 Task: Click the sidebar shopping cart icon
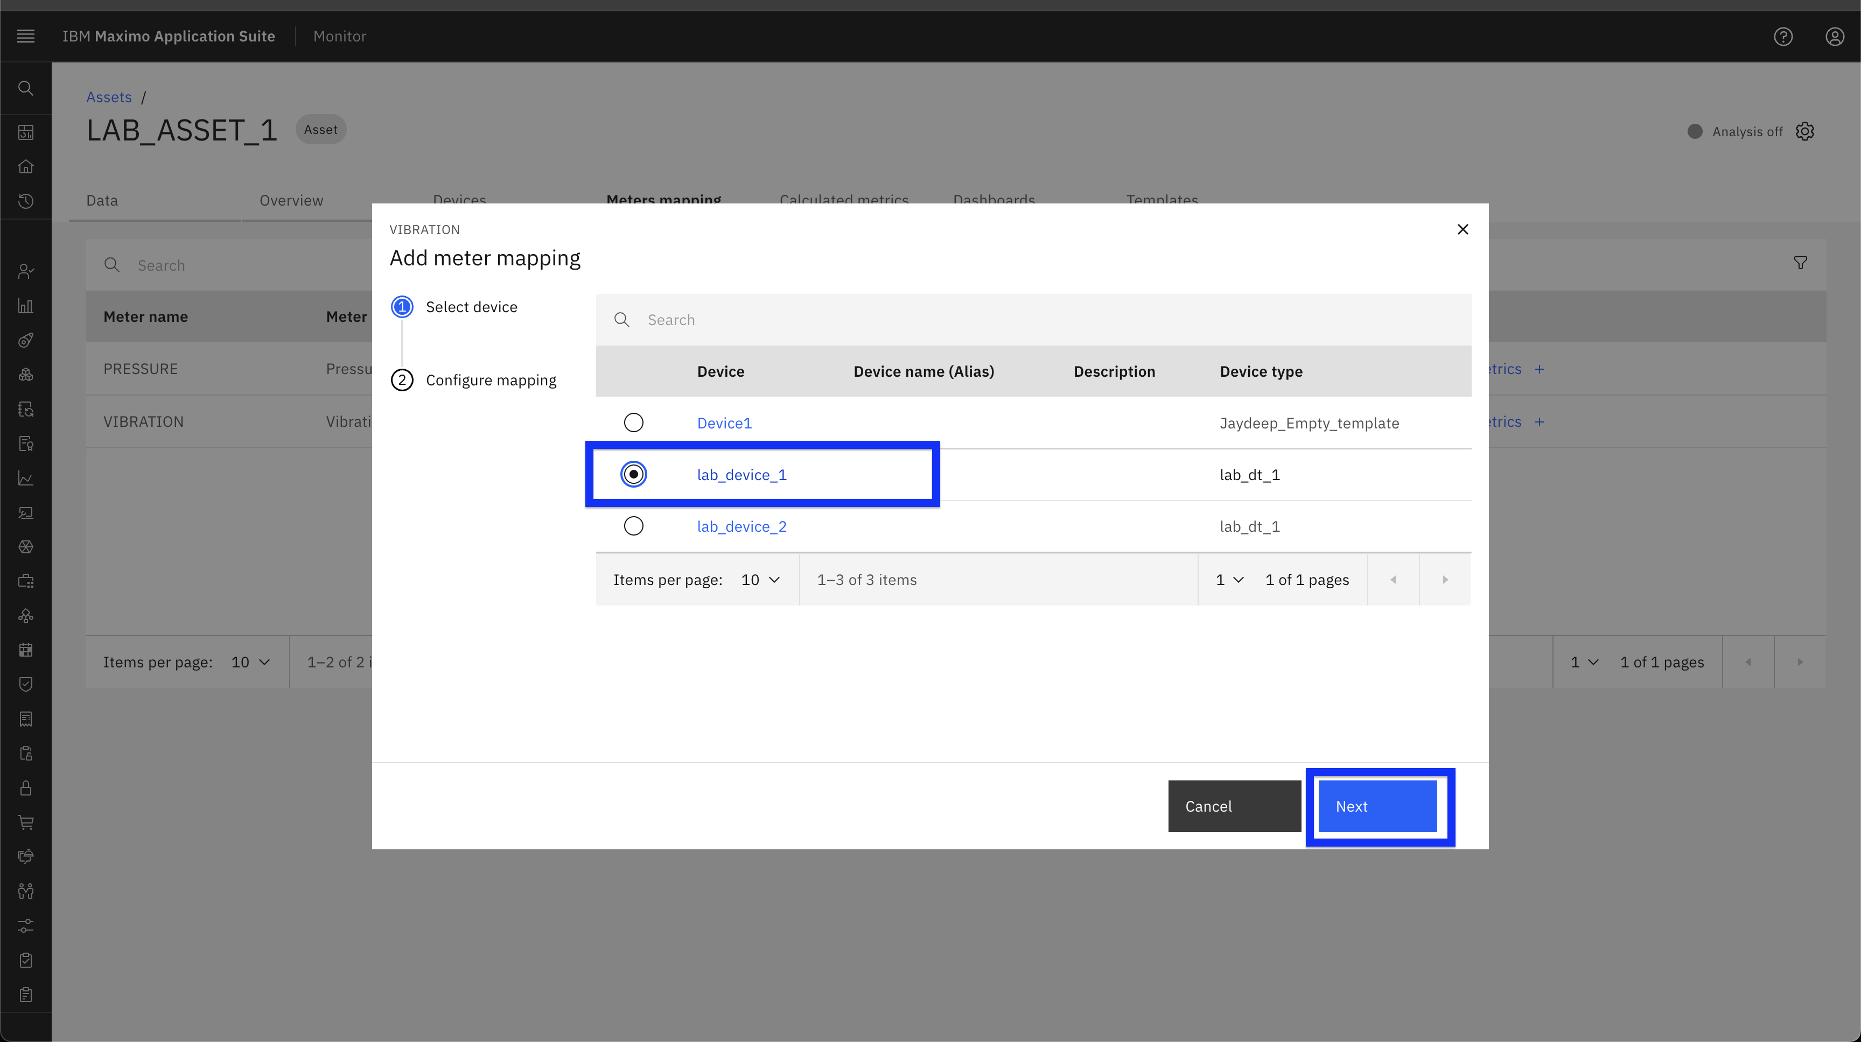pos(26,822)
